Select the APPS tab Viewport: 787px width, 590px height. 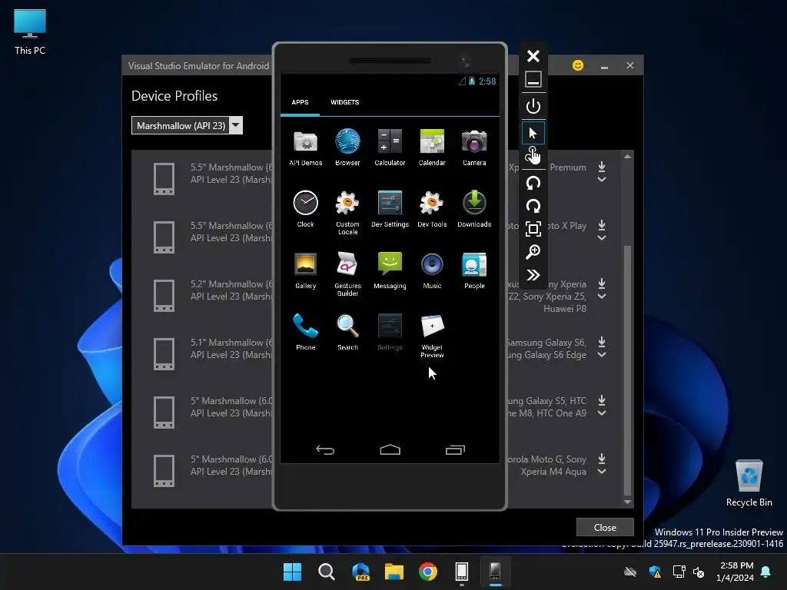click(x=301, y=102)
